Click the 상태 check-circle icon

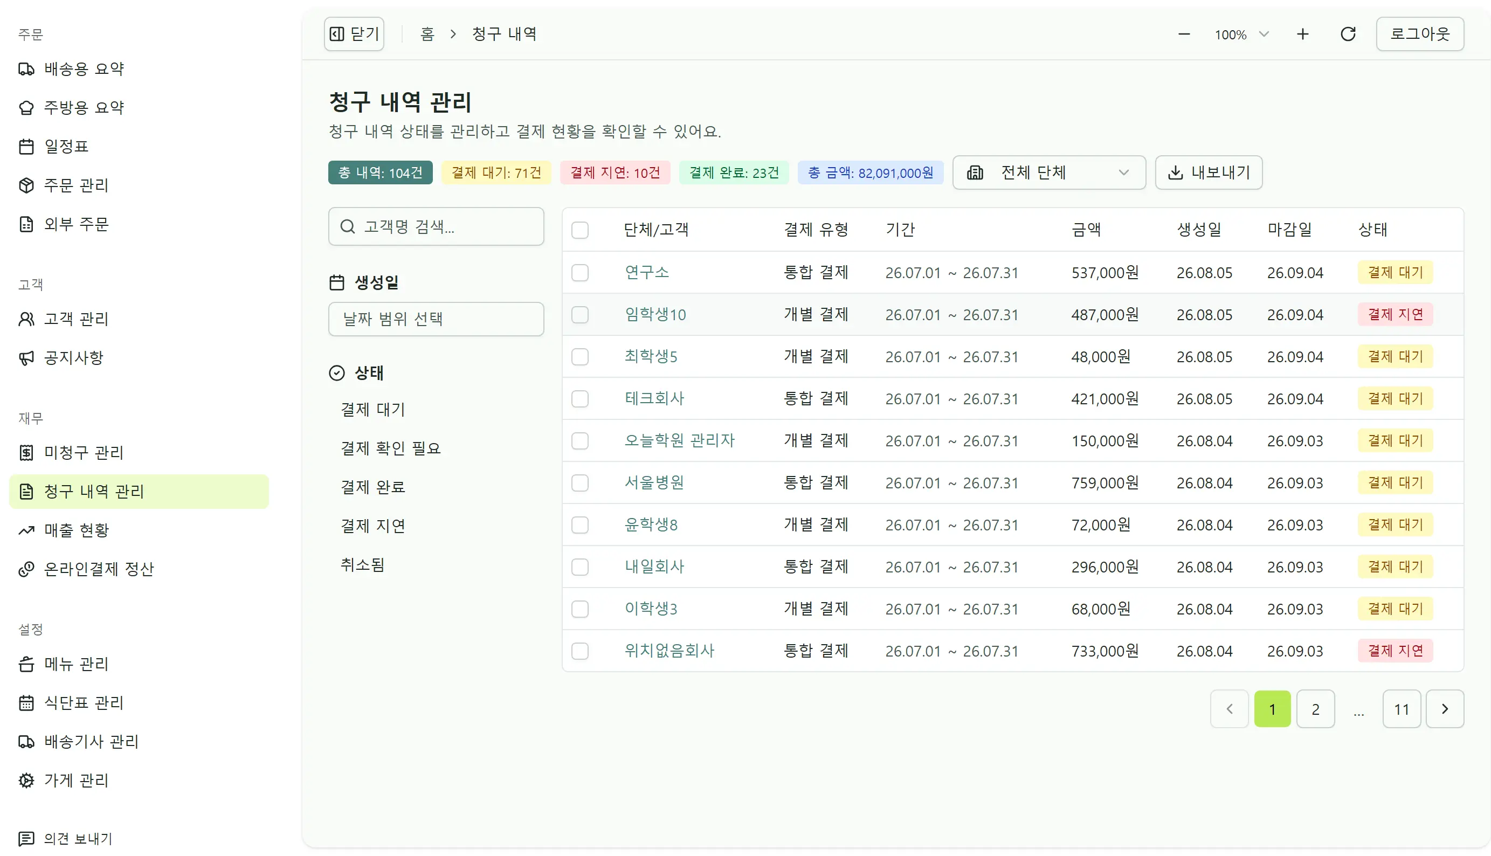pos(336,372)
